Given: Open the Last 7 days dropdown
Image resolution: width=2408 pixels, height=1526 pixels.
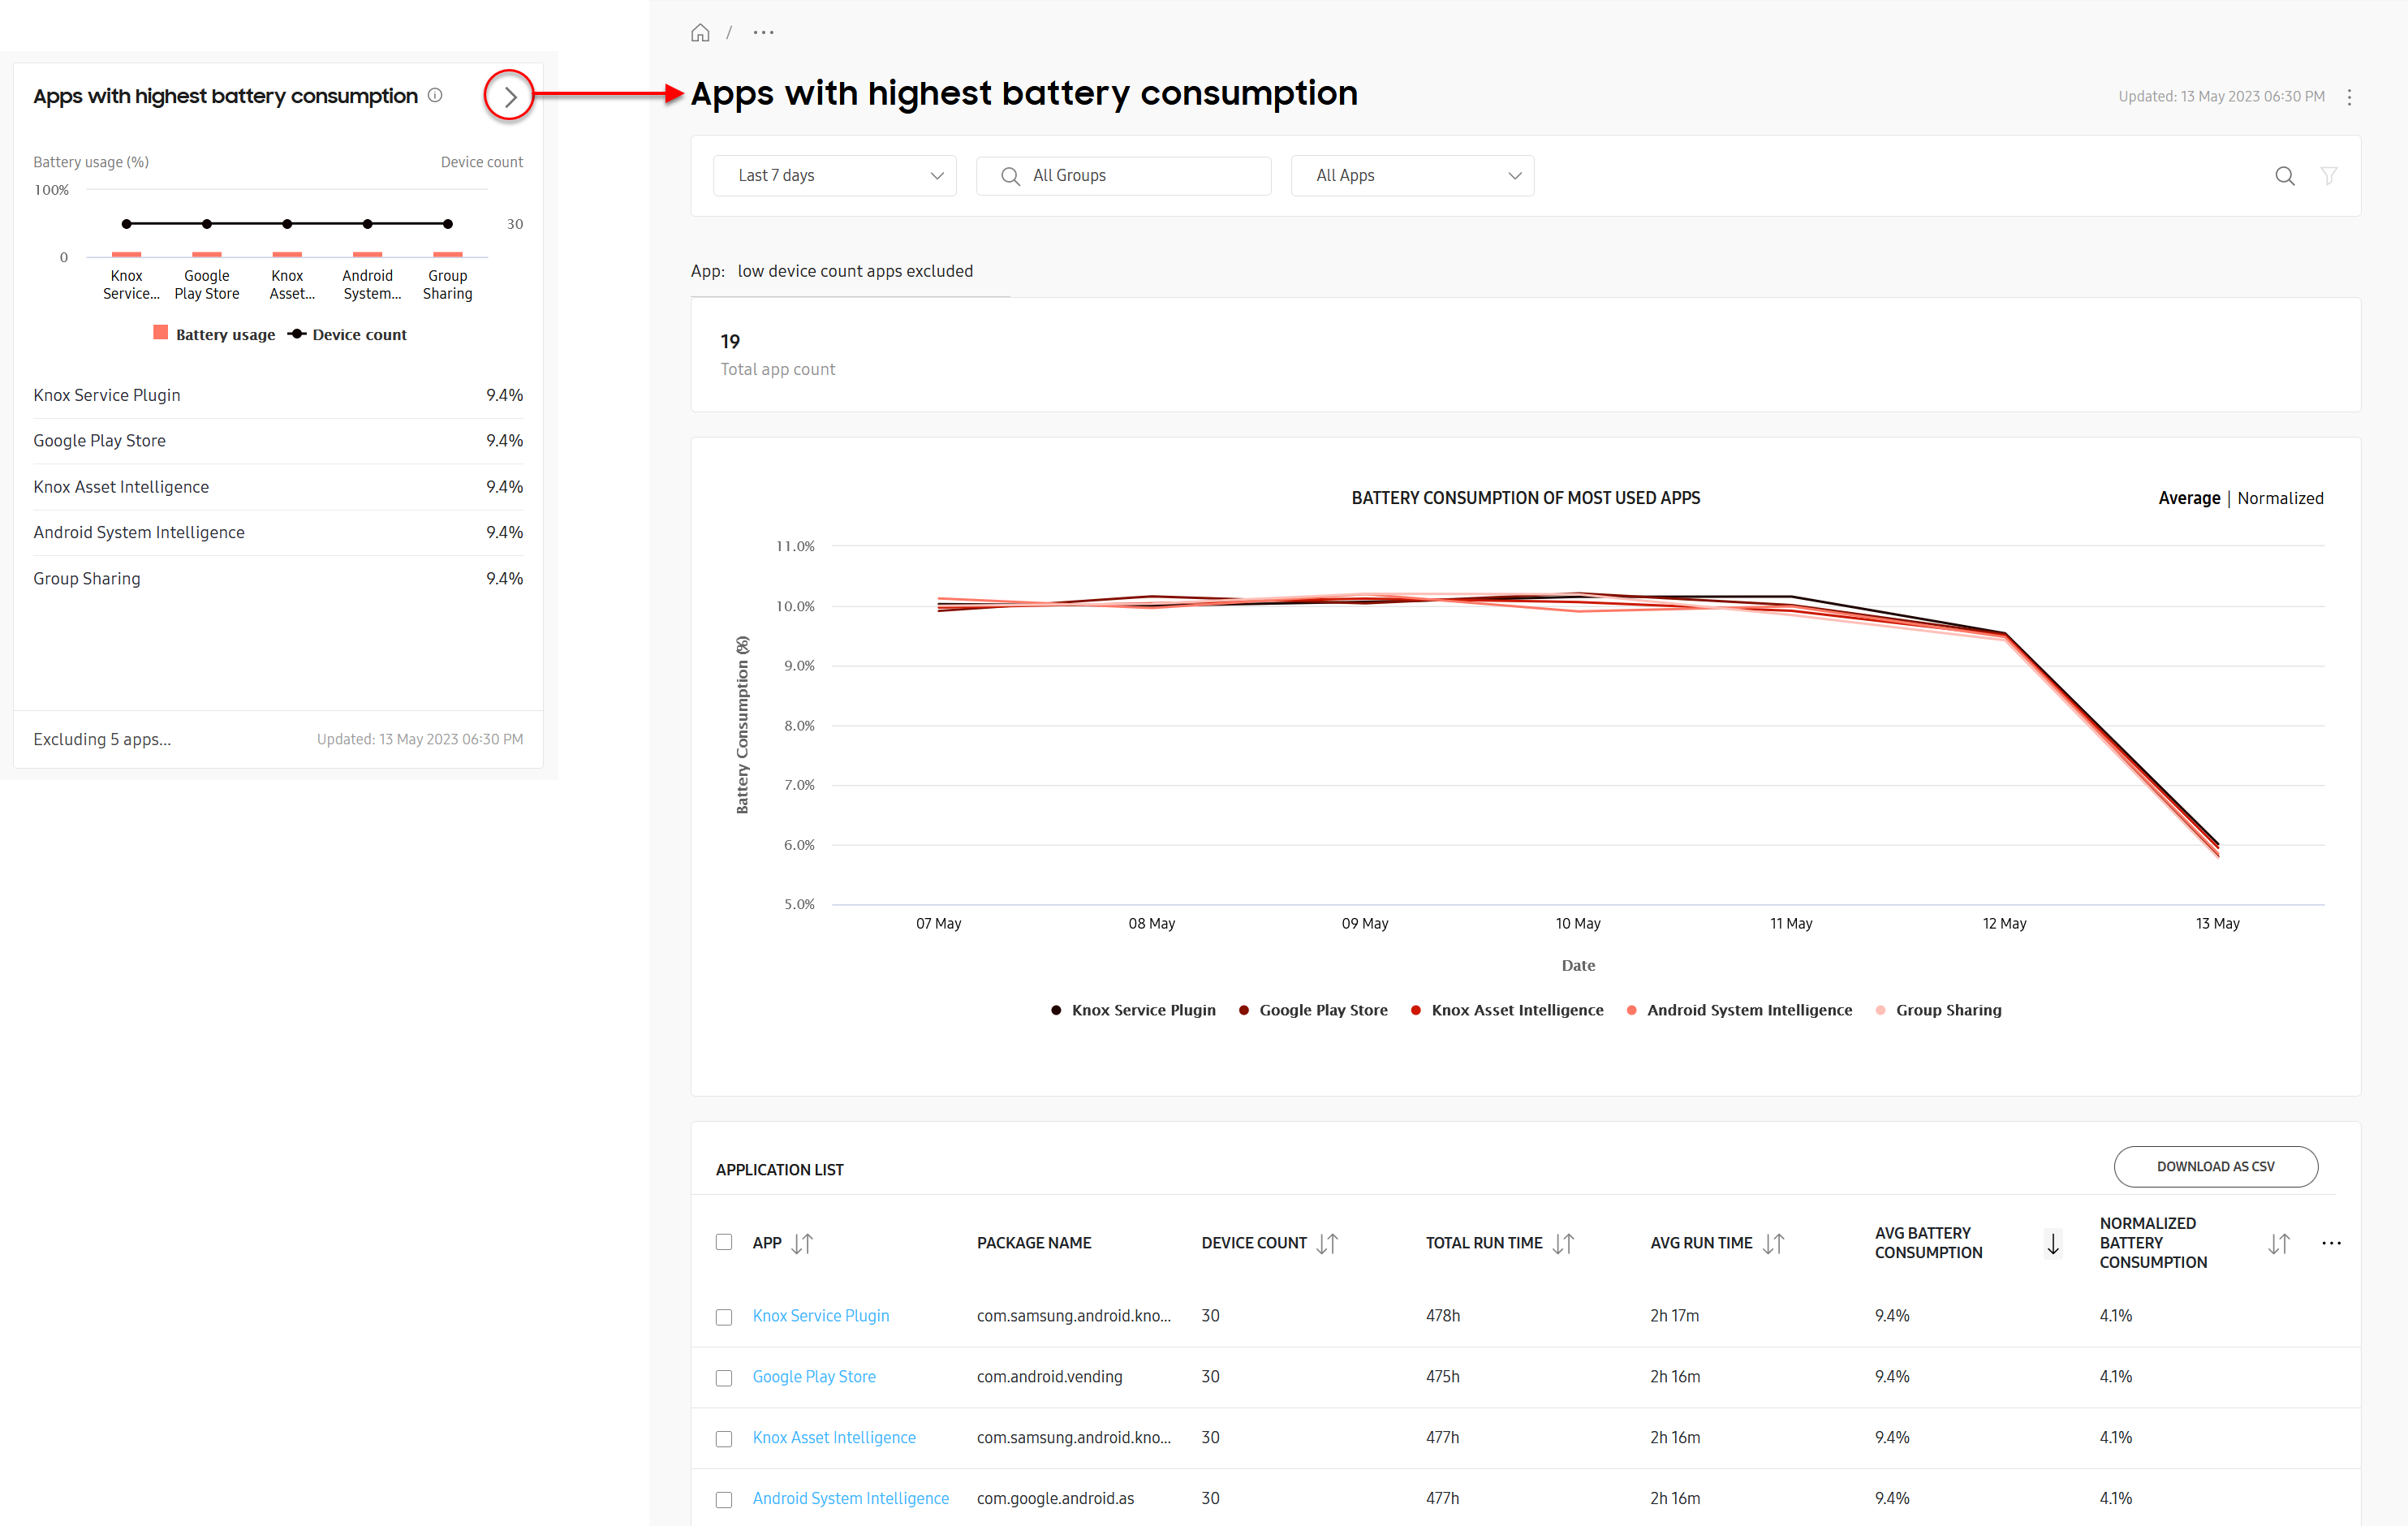Looking at the screenshot, I should click(x=835, y=175).
